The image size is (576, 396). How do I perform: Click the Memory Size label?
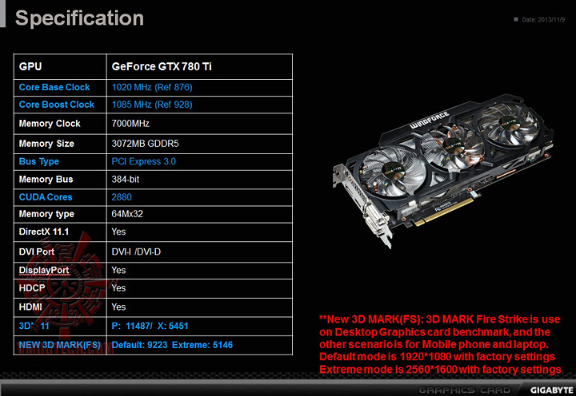(46, 144)
